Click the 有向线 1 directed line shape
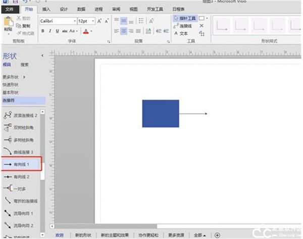Viewport: 303px width, 239px height. (21, 164)
